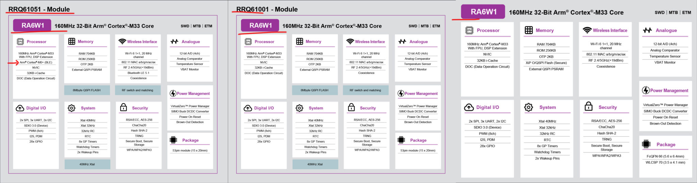Click the Package chip icon in RRQ61051 diagram
The height and width of the screenshot is (183, 697).
[173, 140]
